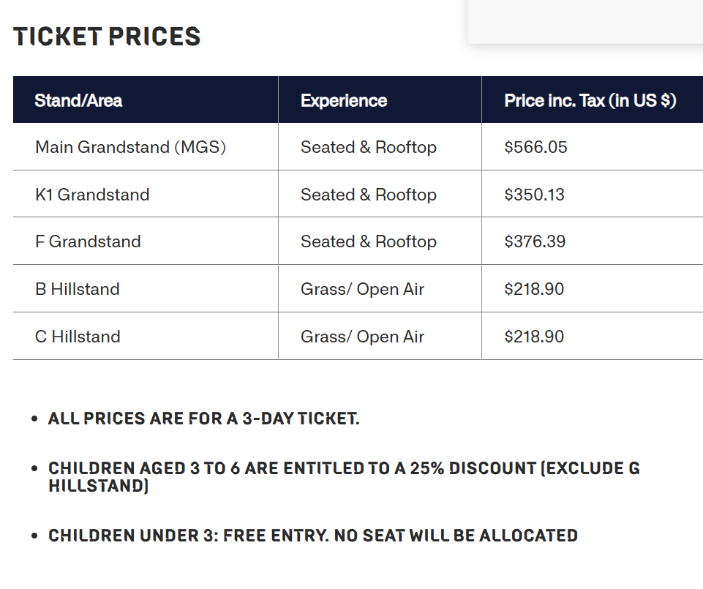The width and height of the screenshot is (703, 589).
Task: Click the Price inc. Tax column header
Action: point(590,100)
